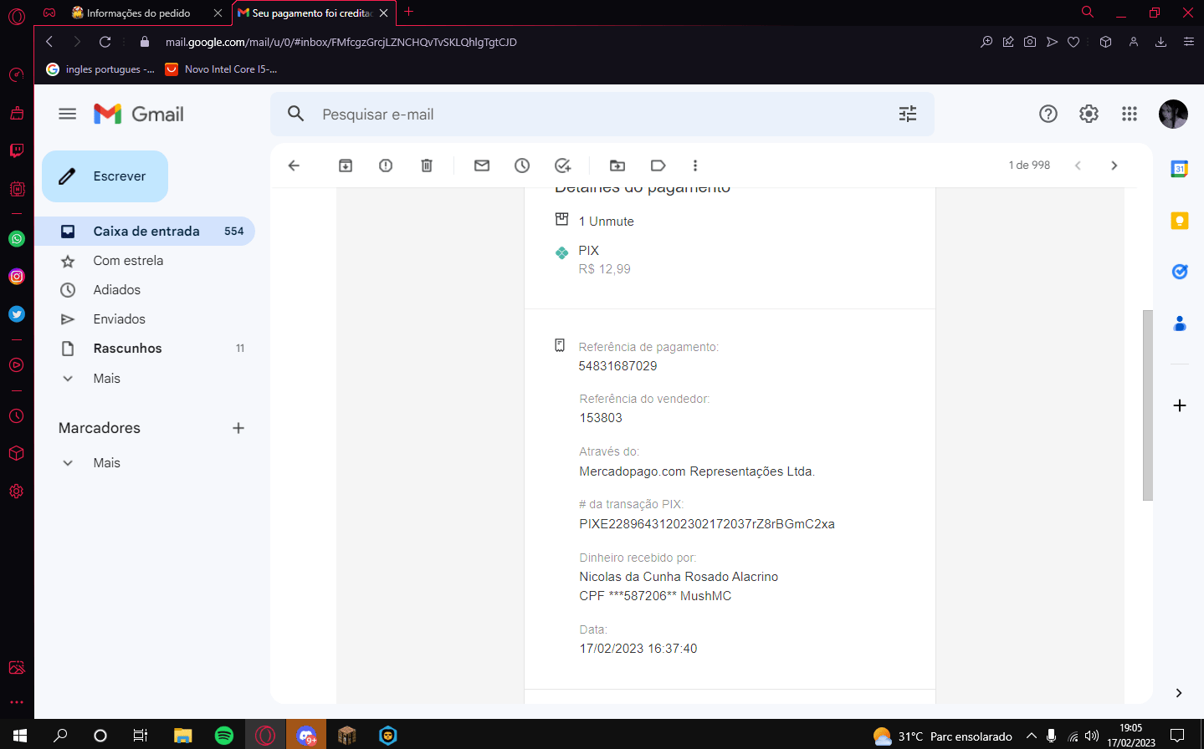Click the 31°C Parc ensolarado weather widget
The height and width of the screenshot is (749, 1204).
coord(942,736)
